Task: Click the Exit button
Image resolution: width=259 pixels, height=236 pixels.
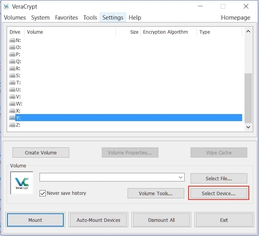Action: [224, 220]
